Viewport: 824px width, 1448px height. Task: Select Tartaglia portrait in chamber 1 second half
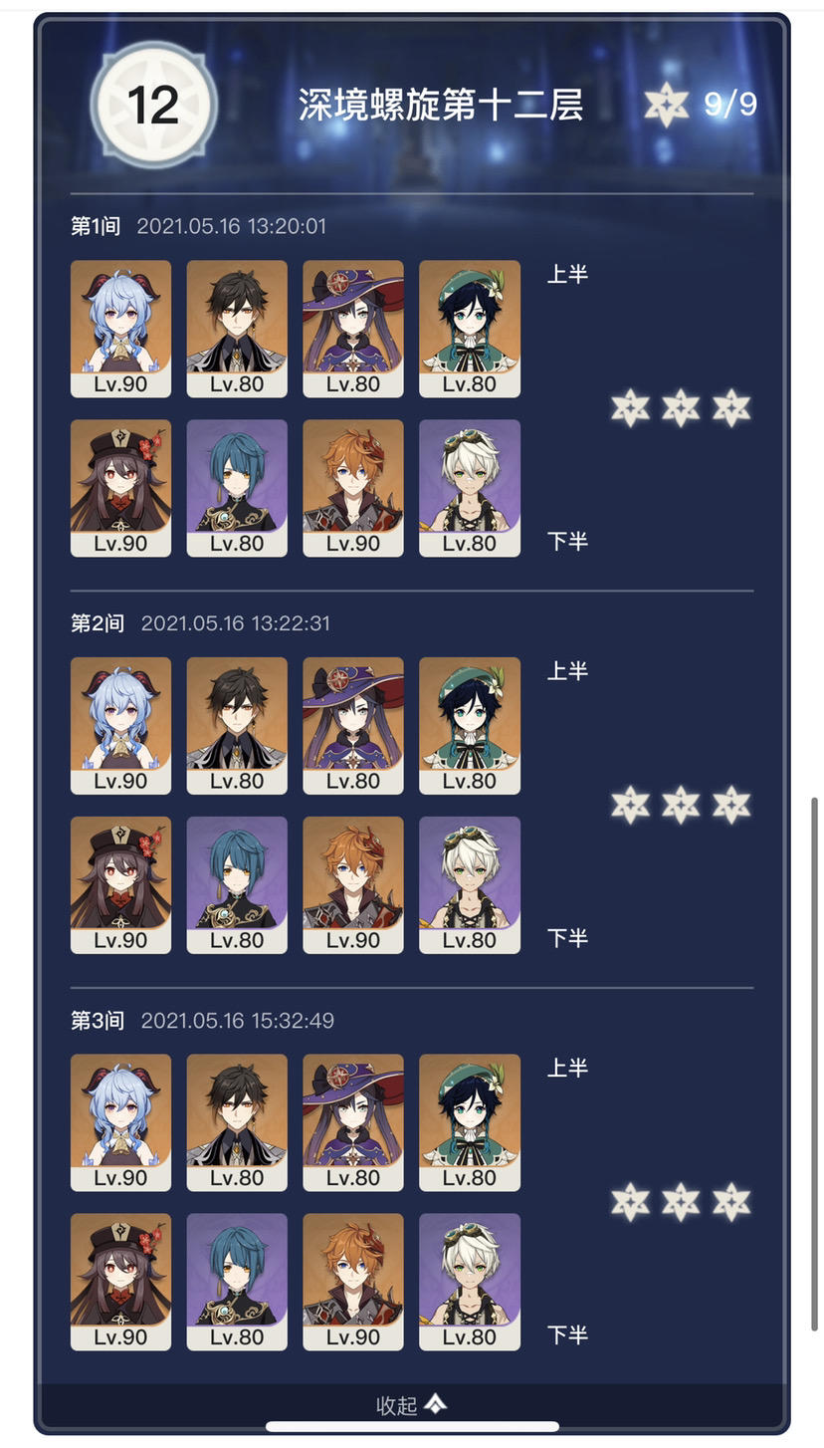tap(353, 488)
